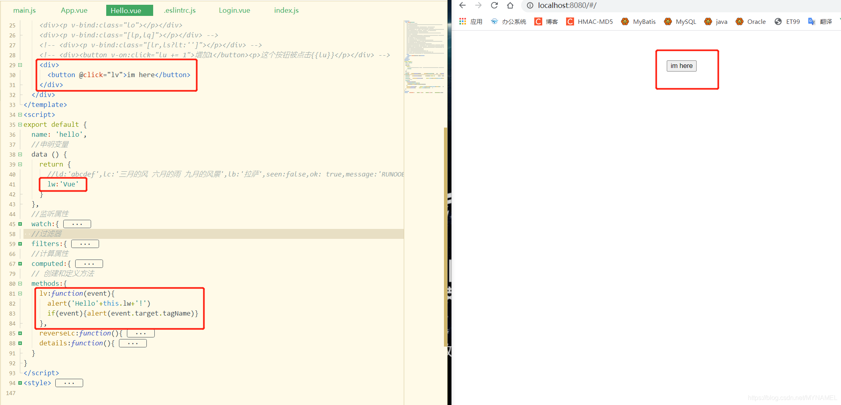This screenshot has width=841, height=405.
Task: Click the 'im here' button
Action: point(681,66)
